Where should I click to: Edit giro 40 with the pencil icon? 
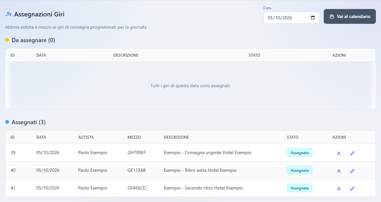coord(352,171)
